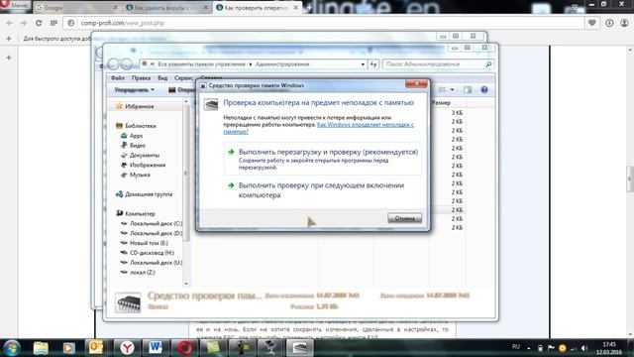Click volume icon in system tray
This screenshot has width=634, height=357.
[x=583, y=348]
